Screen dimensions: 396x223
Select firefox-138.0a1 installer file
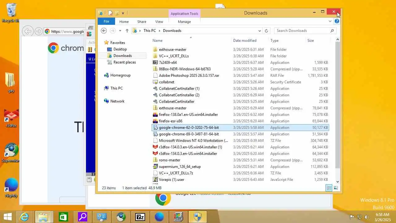click(240, 115)
